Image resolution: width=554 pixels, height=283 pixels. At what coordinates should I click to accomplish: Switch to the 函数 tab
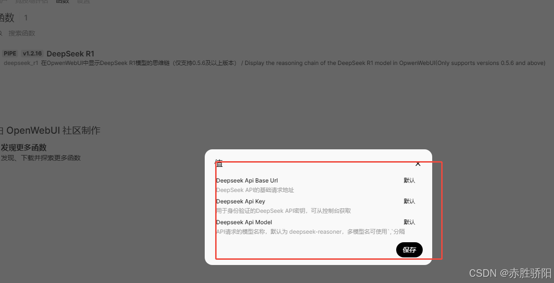(62, 2)
